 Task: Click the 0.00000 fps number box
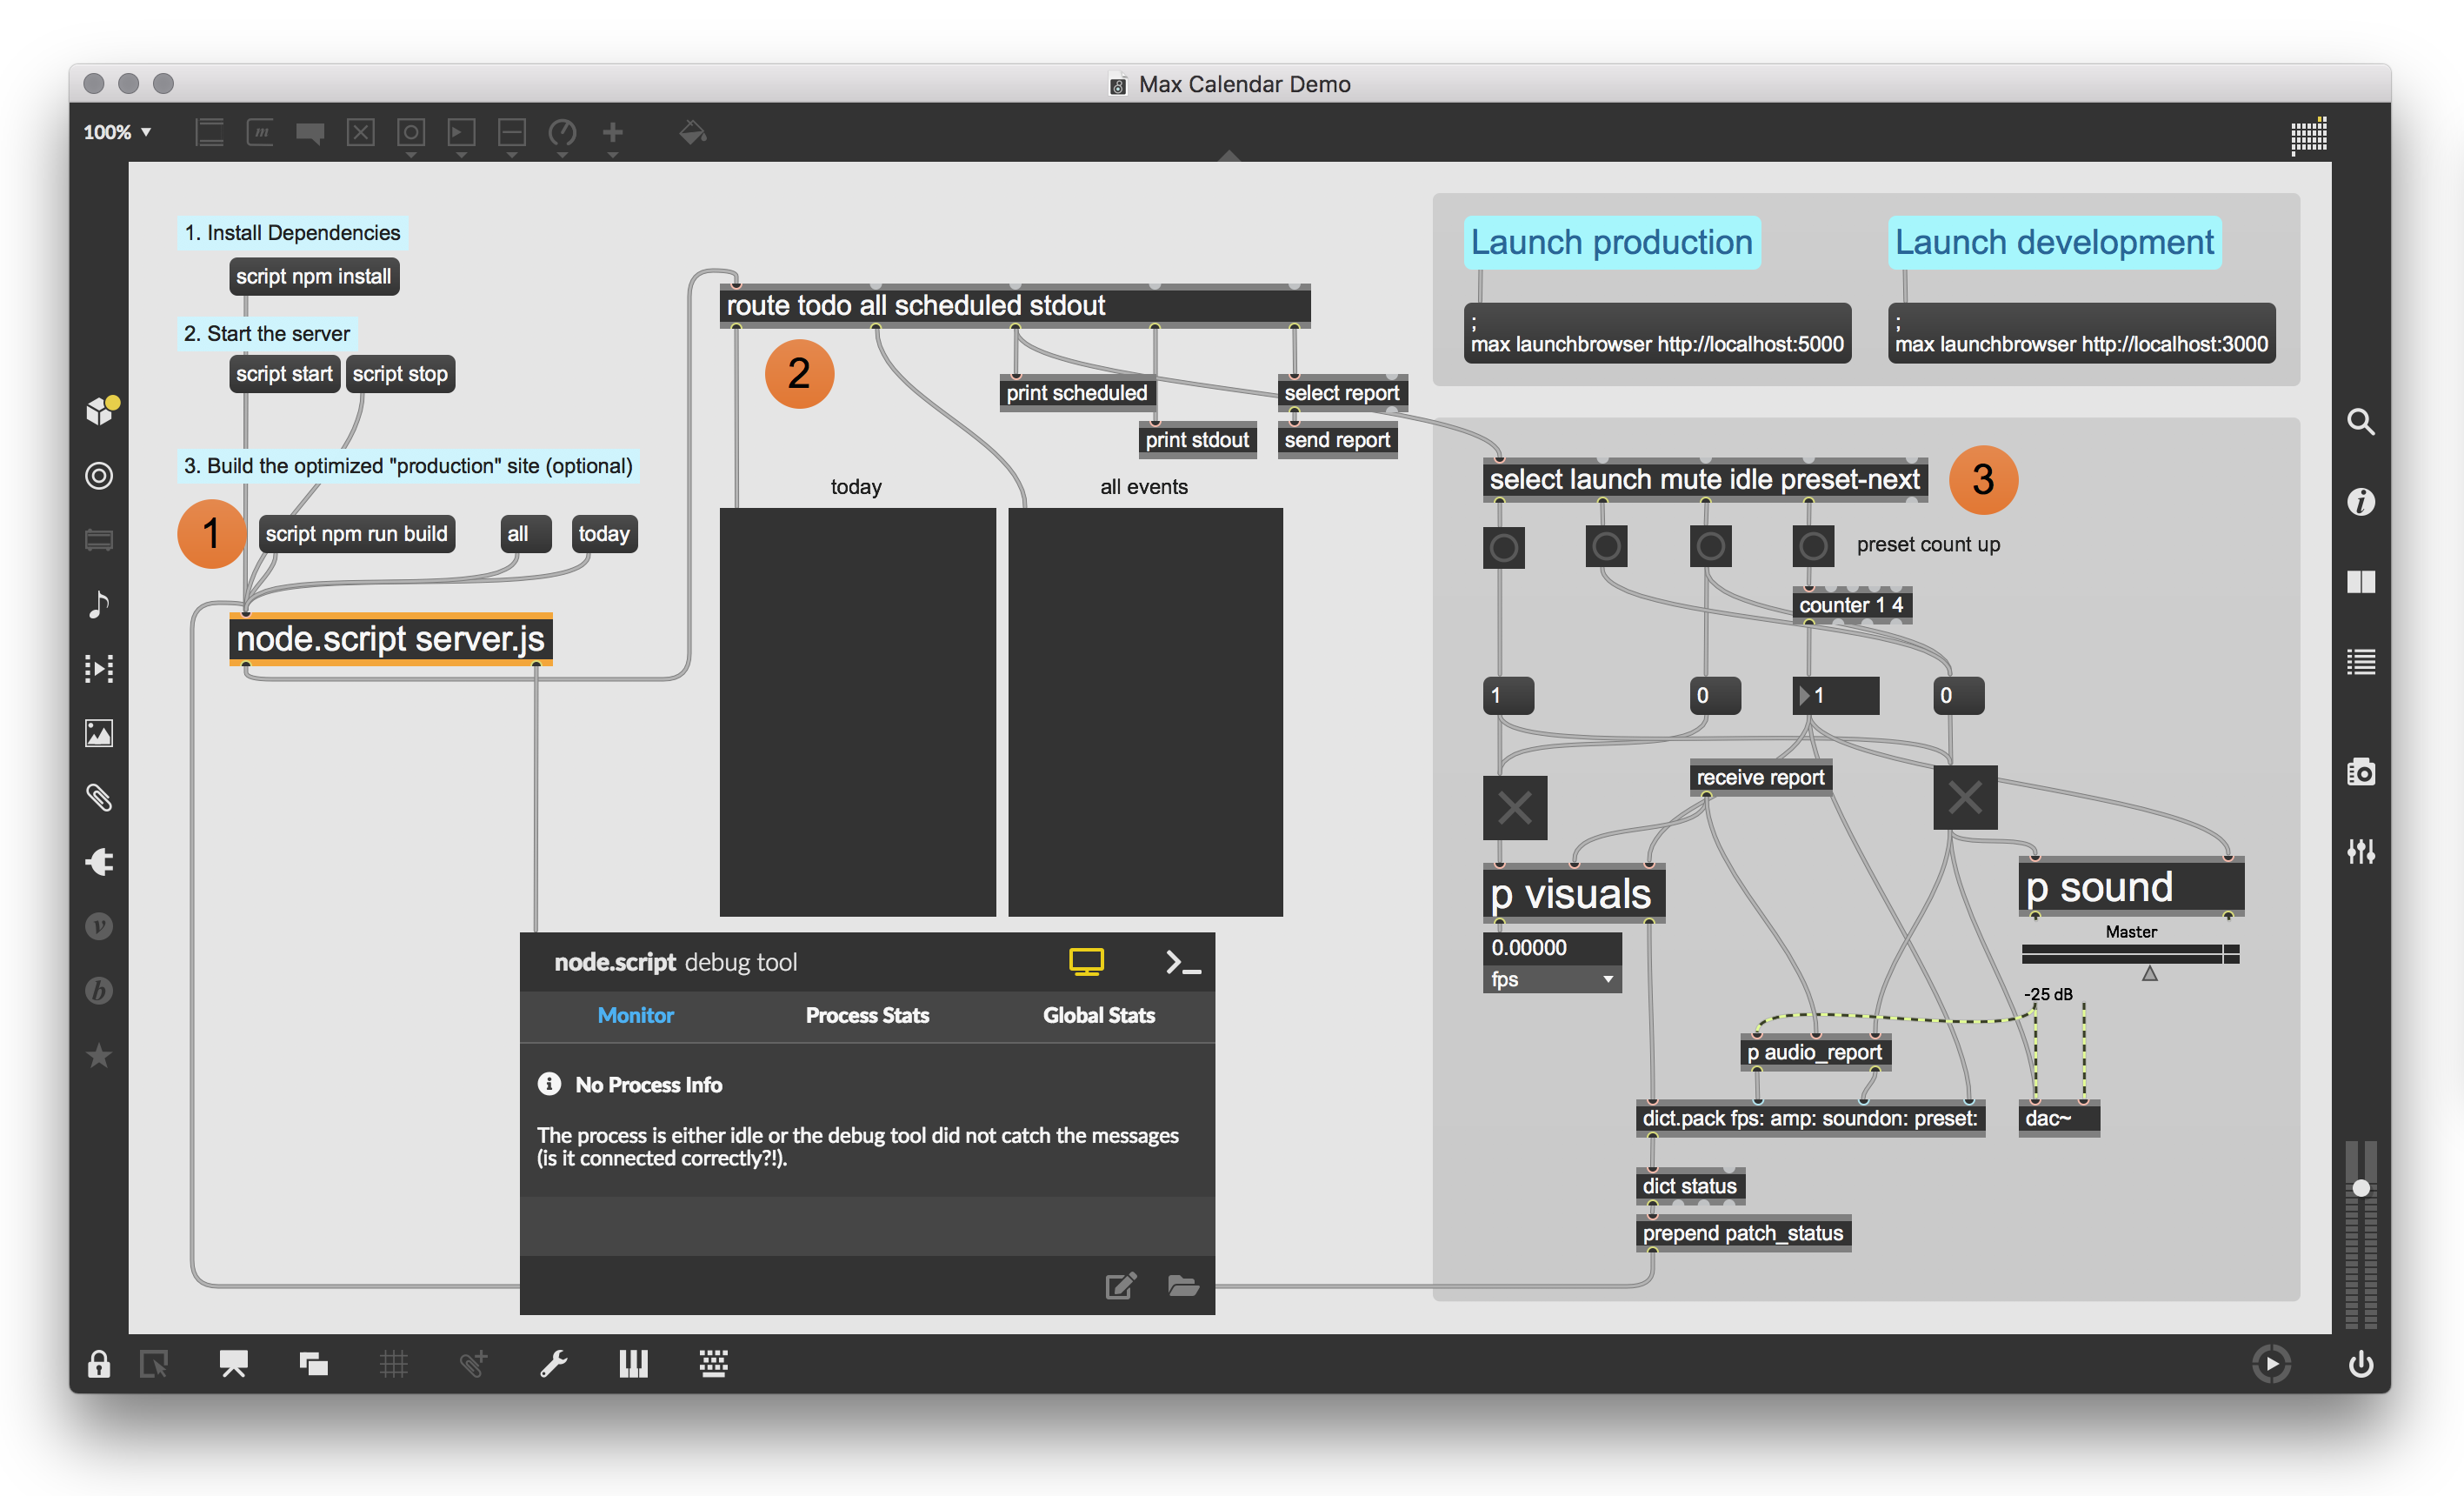click(1551, 948)
